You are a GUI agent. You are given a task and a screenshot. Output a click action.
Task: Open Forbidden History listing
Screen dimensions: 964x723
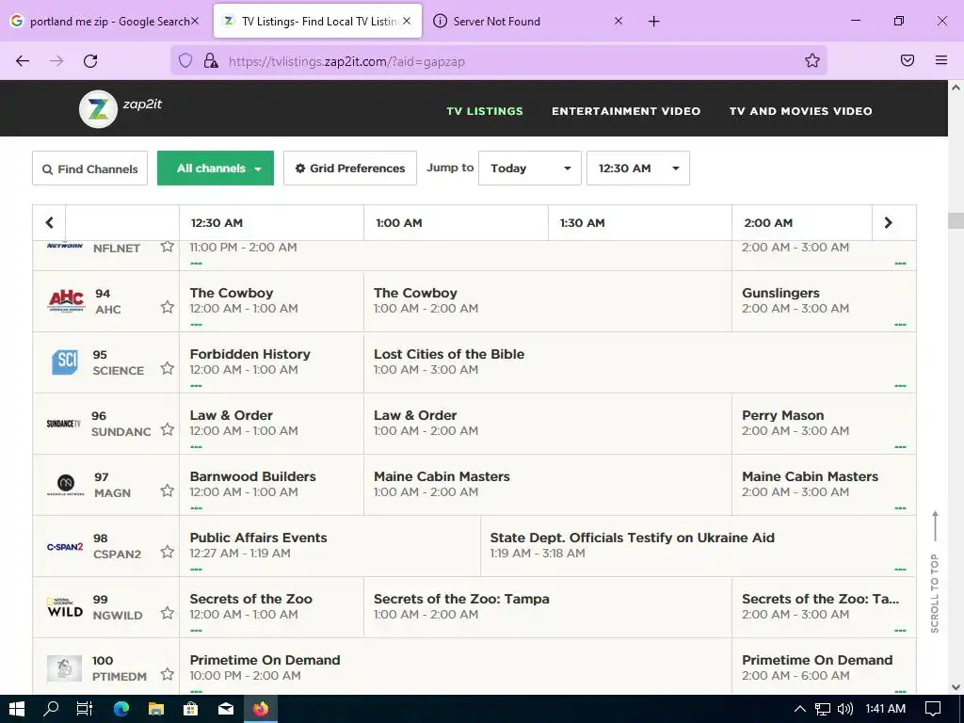[271, 362]
